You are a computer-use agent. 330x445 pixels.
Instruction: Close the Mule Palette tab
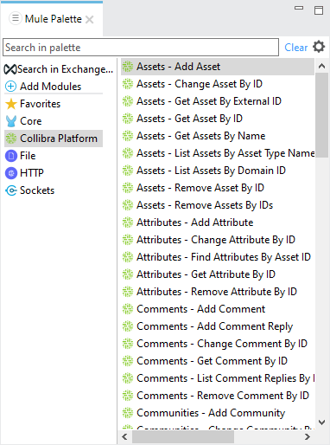pos(90,20)
